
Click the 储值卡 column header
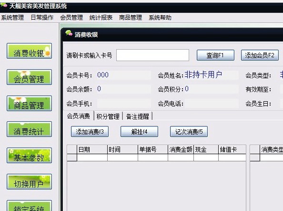click(x=232, y=149)
